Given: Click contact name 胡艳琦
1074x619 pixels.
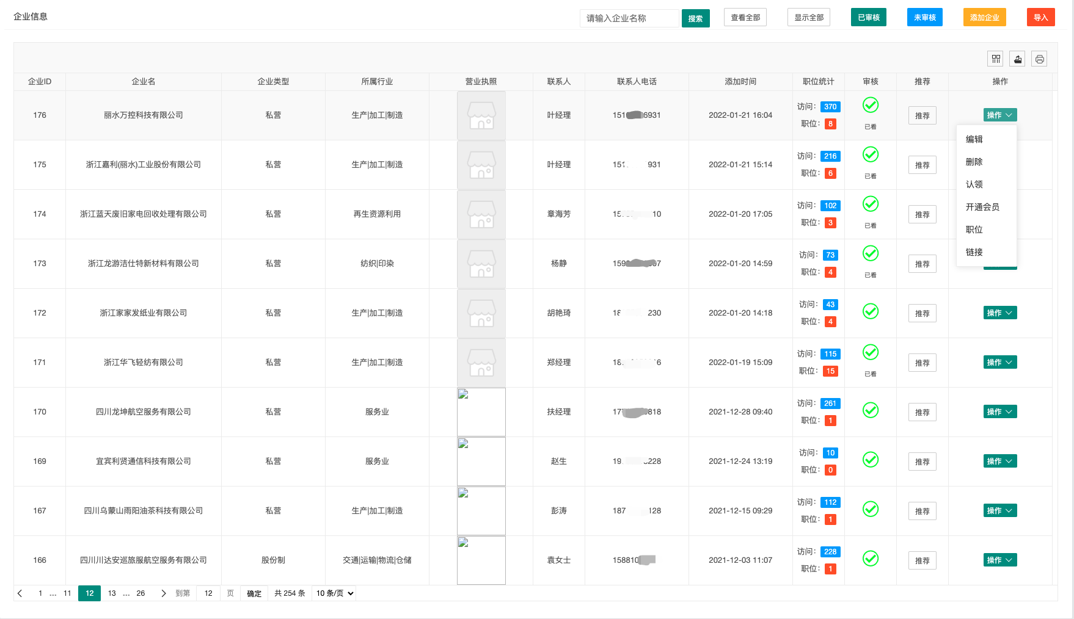Looking at the screenshot, I should 559,313.
